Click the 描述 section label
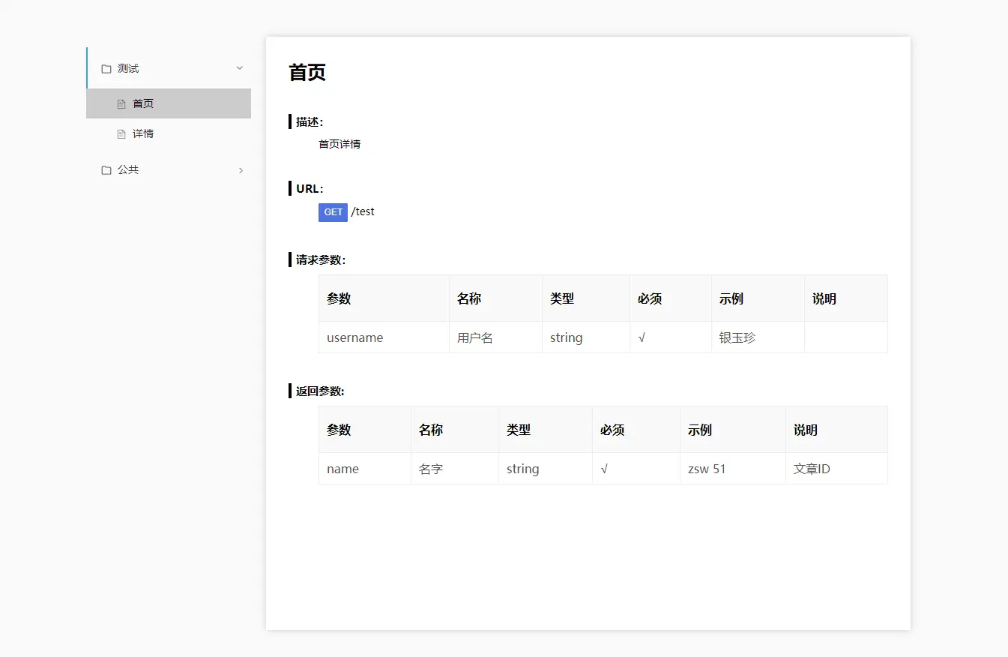The width and height of the screenshot is (1008, 657). click(x=310, y=121)
